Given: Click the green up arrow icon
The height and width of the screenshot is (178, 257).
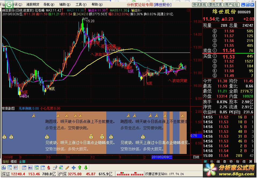Looking at the screenshot, I should click(80, 168).
